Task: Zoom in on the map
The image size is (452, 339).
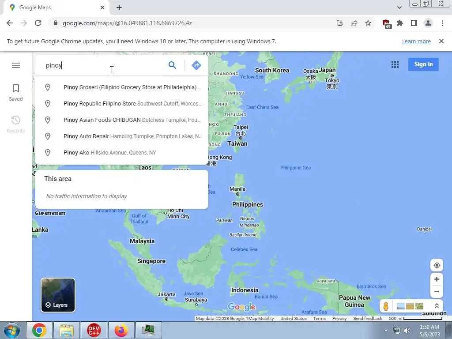Action: click(437, 279)
